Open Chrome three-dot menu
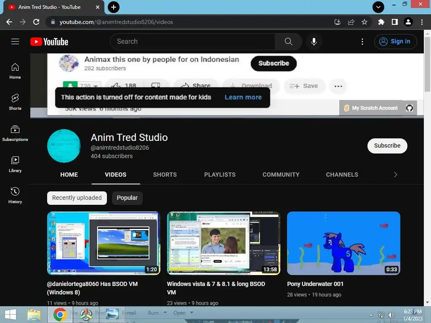The height and width of the screenshot is (323, 431). 422,22
